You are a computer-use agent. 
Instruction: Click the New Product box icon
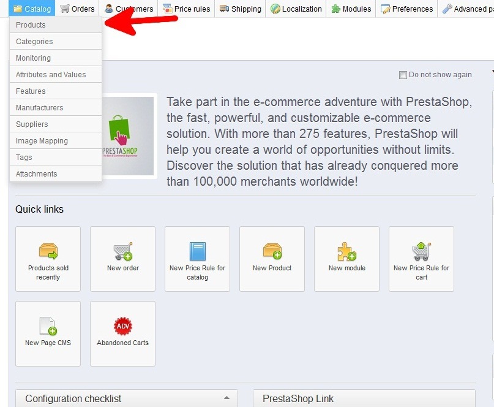[x=272, y=251]
